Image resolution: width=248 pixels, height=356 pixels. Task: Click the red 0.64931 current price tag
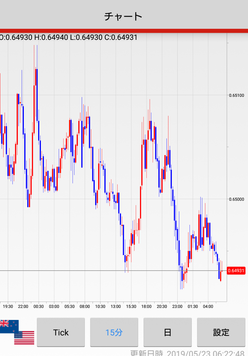pyautogui.click(x=236, y=271)
